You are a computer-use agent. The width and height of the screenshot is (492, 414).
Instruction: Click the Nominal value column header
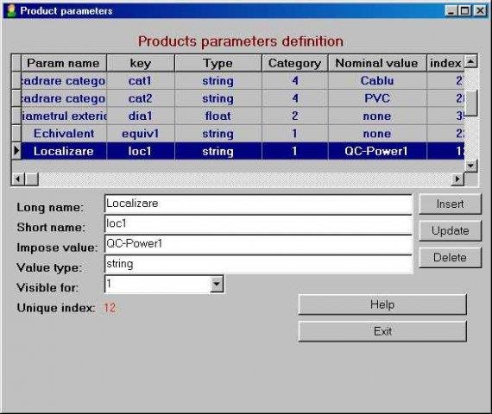(x=377, y=63)
